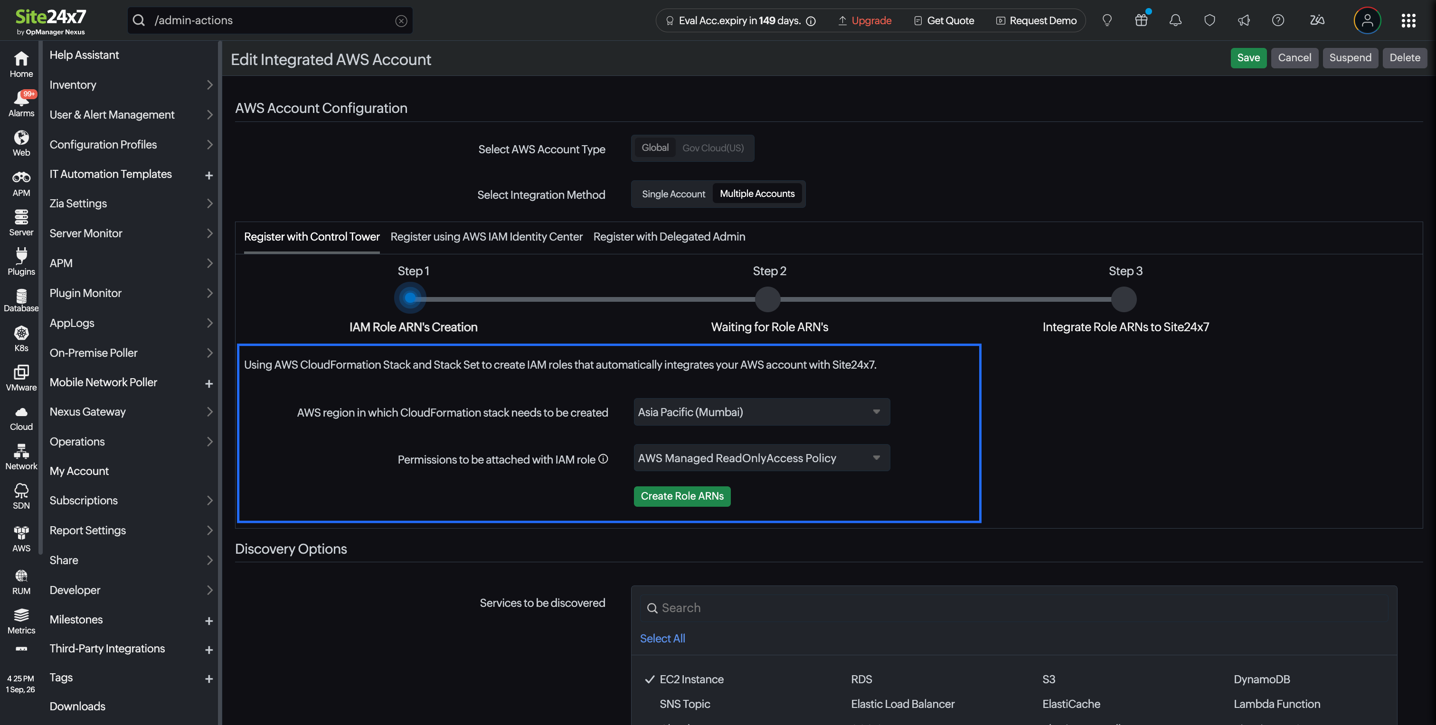The image size is (1436, 725).
Task: Click the notifications bell icon
Action: (x=1175, y=20)
